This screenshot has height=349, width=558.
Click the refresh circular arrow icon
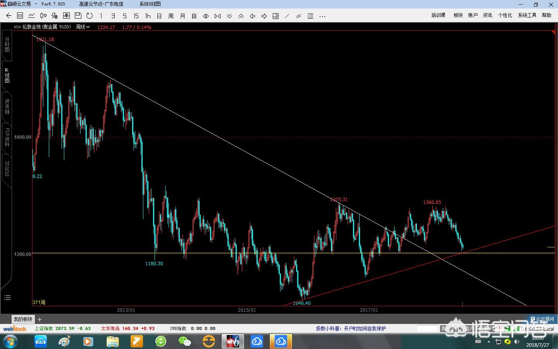click(x=90, y=16)
